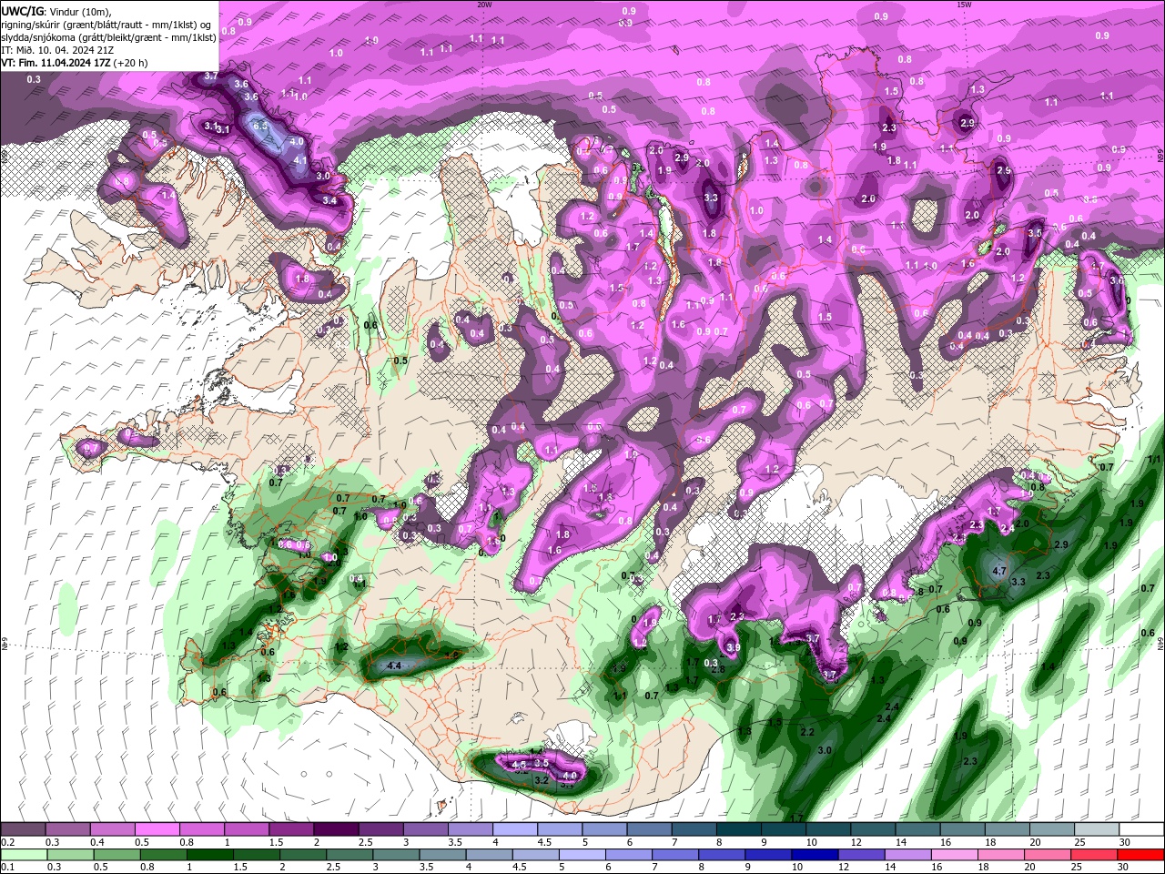Click the '2.8' rainfall value on the map
1165x874 pixels.
pos(717,669)
